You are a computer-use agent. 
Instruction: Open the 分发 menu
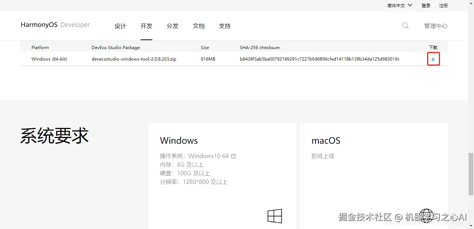172,26
